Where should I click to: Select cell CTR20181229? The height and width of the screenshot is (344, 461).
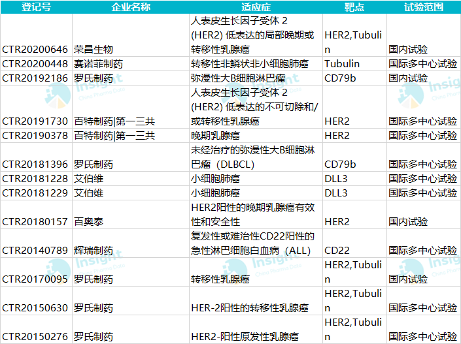(x=35, y=193)
